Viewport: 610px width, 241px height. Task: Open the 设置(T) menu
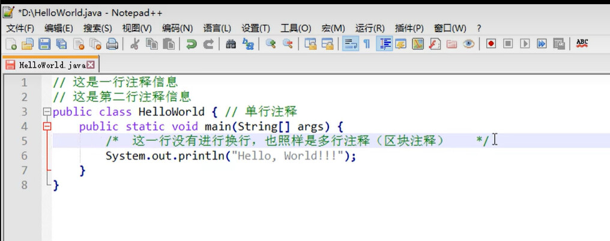256,28
